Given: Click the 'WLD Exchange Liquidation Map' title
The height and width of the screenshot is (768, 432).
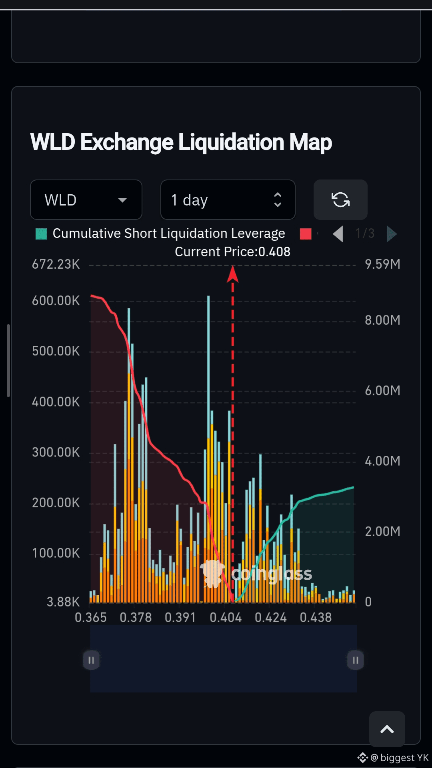Looking at the screenshot, I should pyautogui.click(x=181, y=142).
